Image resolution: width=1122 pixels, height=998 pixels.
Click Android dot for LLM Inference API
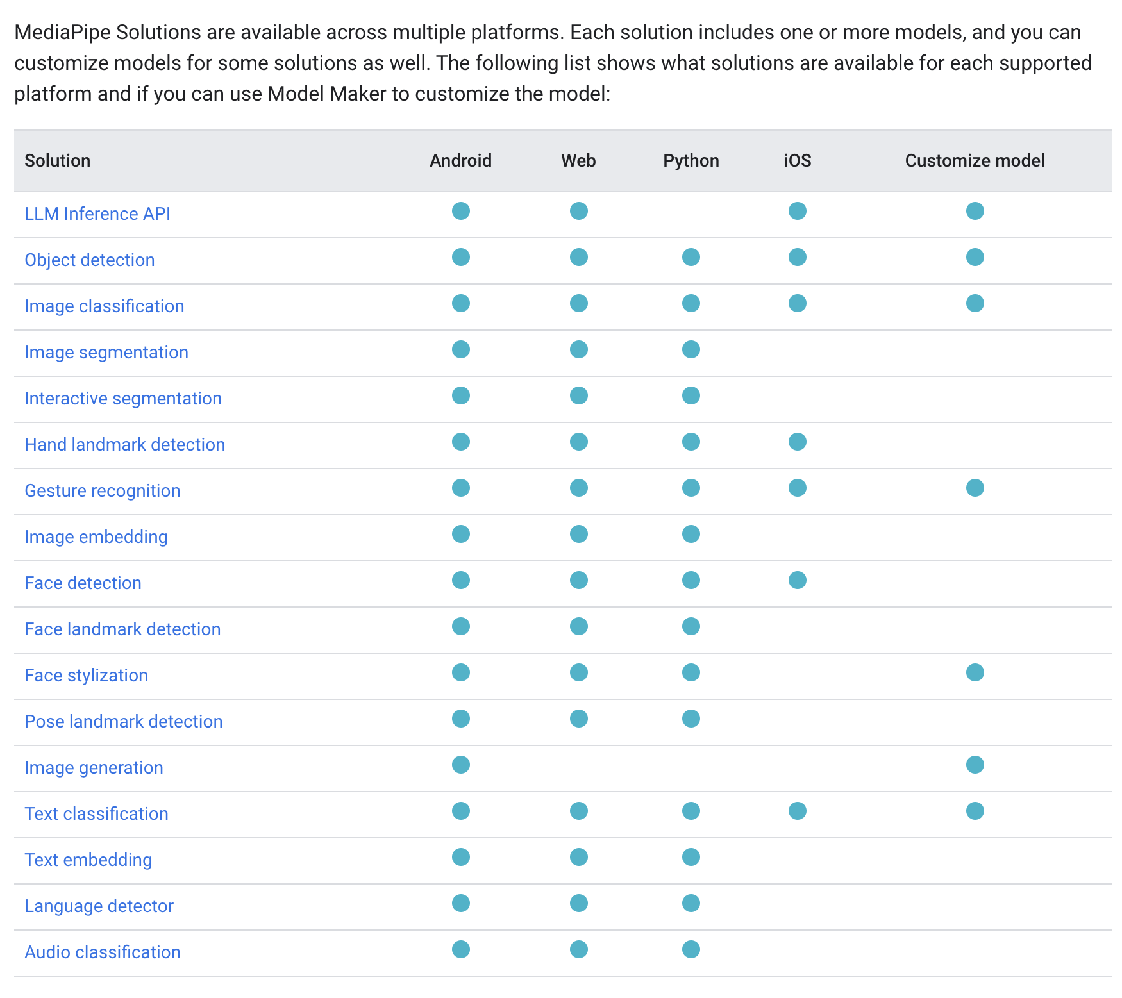click(x=461, y=211)
